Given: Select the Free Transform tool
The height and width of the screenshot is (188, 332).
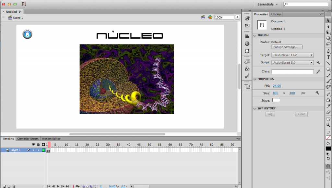Looking at the screenshot, I should click(x=328, y=32).
